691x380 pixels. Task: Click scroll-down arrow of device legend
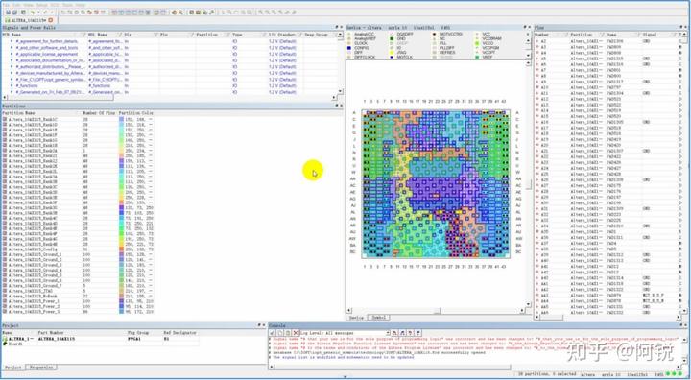pyautogui.click(x=528, y=56)
